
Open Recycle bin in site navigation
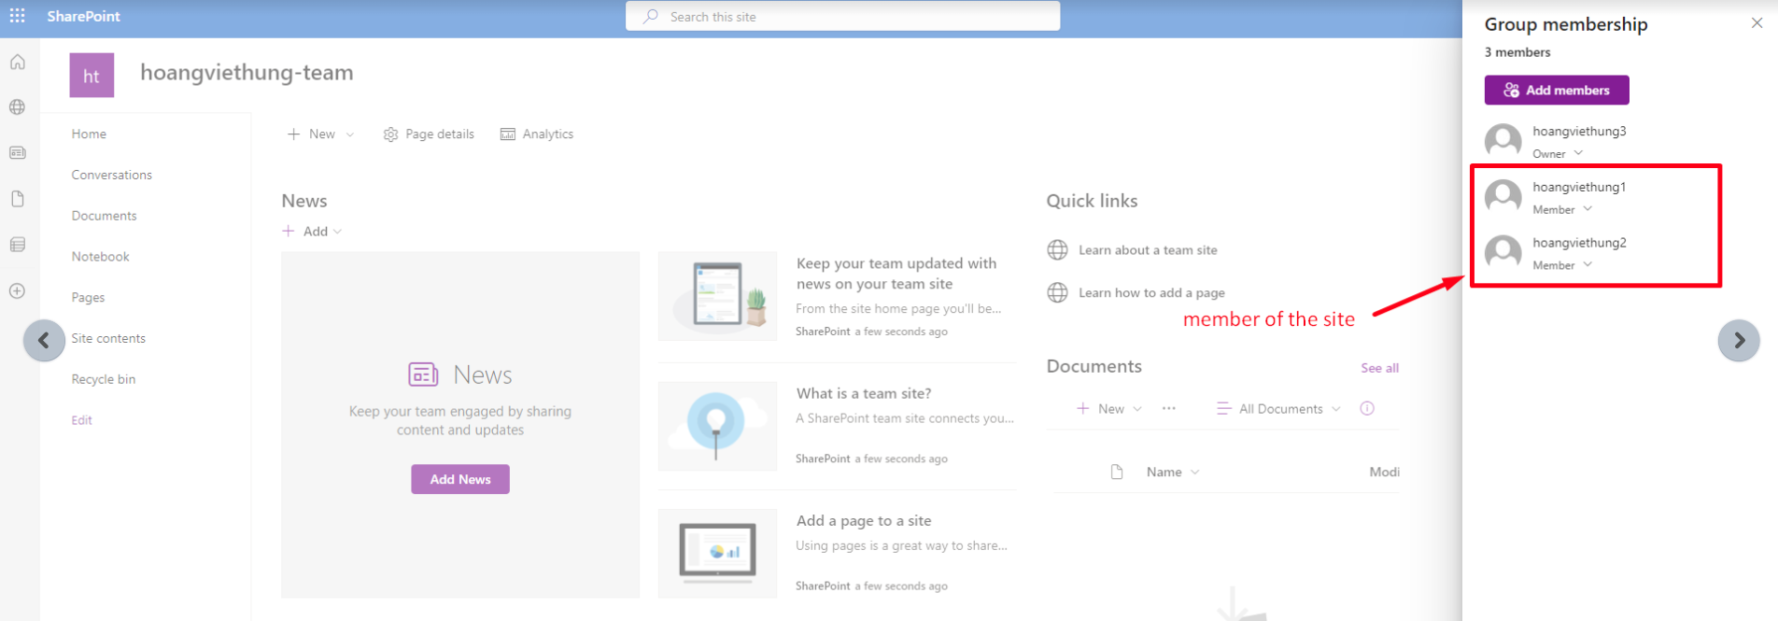(103, 379)
